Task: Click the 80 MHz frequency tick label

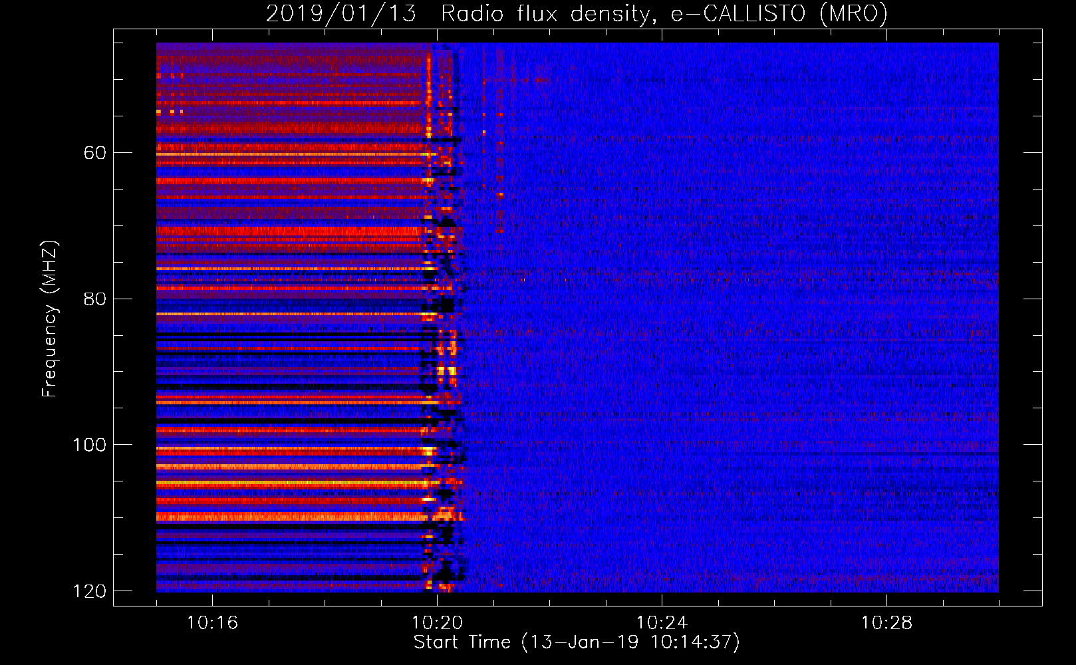Action: tap(95, 299)
